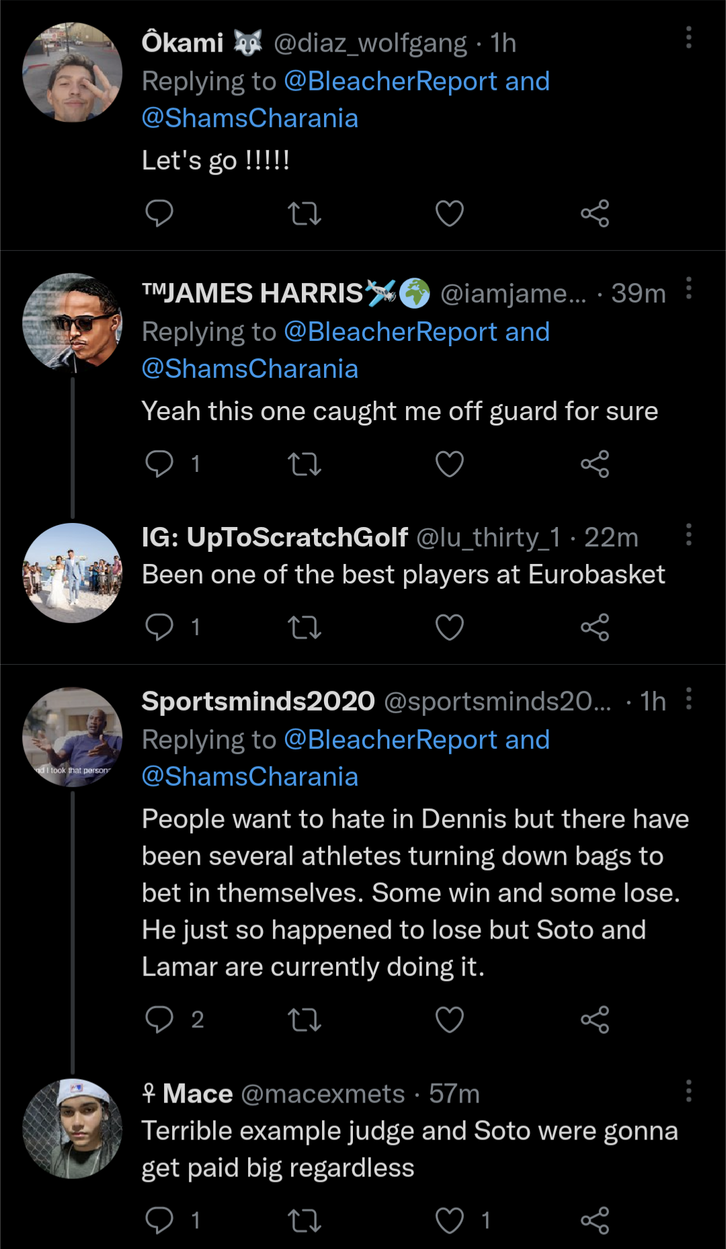The image size is (726, 1249).
Task: Like Ôkami's "Let's go !!!!!" tweet
Action: 449,214
